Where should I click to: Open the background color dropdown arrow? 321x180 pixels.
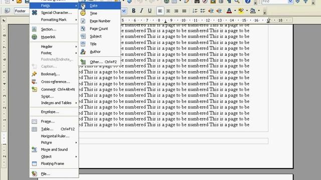259,11
